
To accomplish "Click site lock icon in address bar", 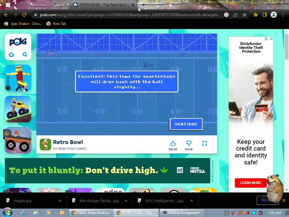I will [36, 15].
